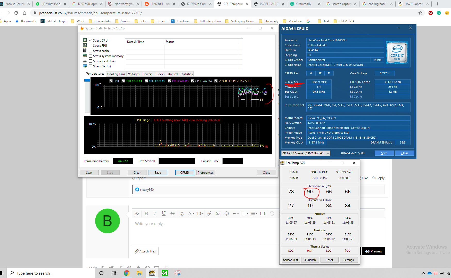Image resolution: width=451 pixels, height=278 pixels.
Task: Click undo arrow in reply editor
Action: [272, 213]
